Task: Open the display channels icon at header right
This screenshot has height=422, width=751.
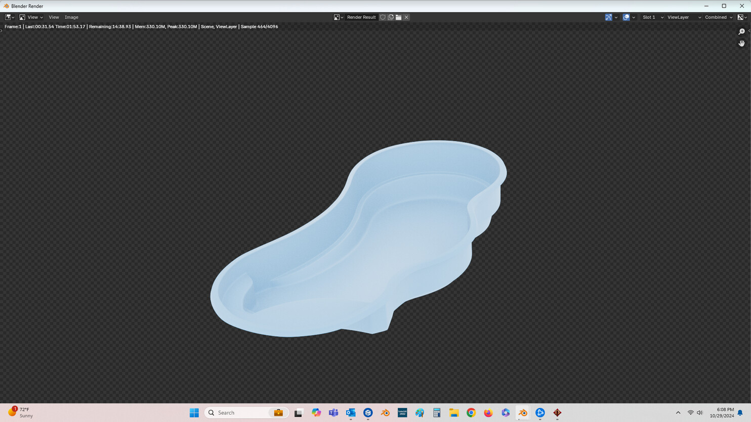Action: [x=741, y=17]
